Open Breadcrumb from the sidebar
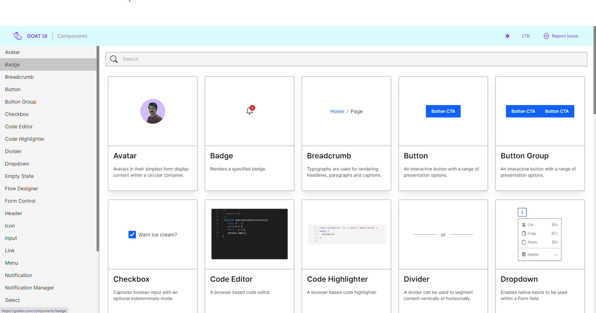Viewport: 596px width, 313px height. click(x=48, y=77)
